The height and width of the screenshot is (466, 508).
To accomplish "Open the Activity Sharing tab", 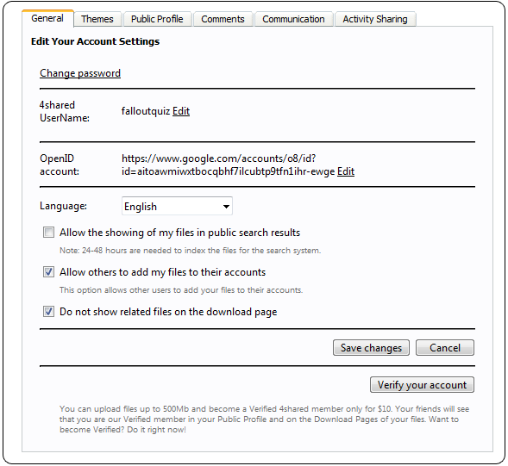I will pos(375,19).
